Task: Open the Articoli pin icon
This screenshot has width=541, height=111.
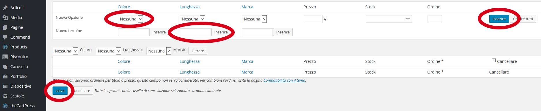Action: pyautogui.click(x=5, y=8)
